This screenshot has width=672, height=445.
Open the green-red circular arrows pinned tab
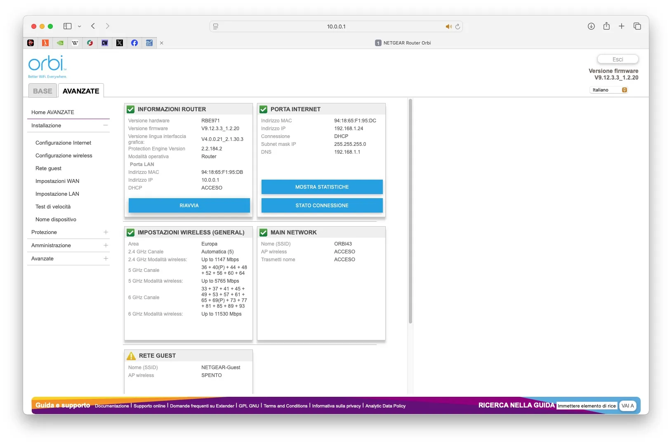coord(90,43)
